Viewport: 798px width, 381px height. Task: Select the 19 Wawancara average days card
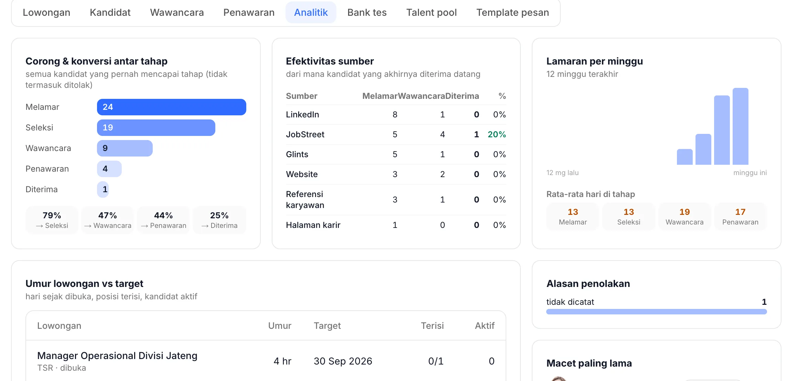click(x=684, y=217)
